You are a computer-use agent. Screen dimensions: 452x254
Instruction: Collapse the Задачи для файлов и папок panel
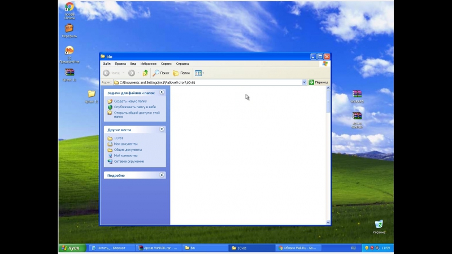click(162, 92)
